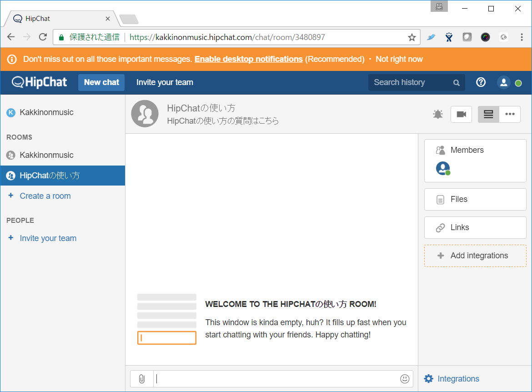This screenshot has width=532, height=392.
Task: Click the green online status indicator
Action: (518, 83)
